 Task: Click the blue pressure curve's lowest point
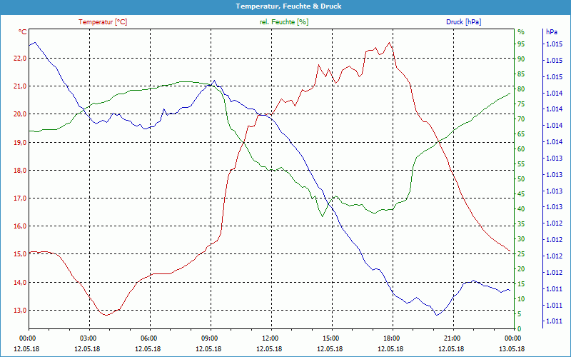pyautogui.click(x=436, y=315)
